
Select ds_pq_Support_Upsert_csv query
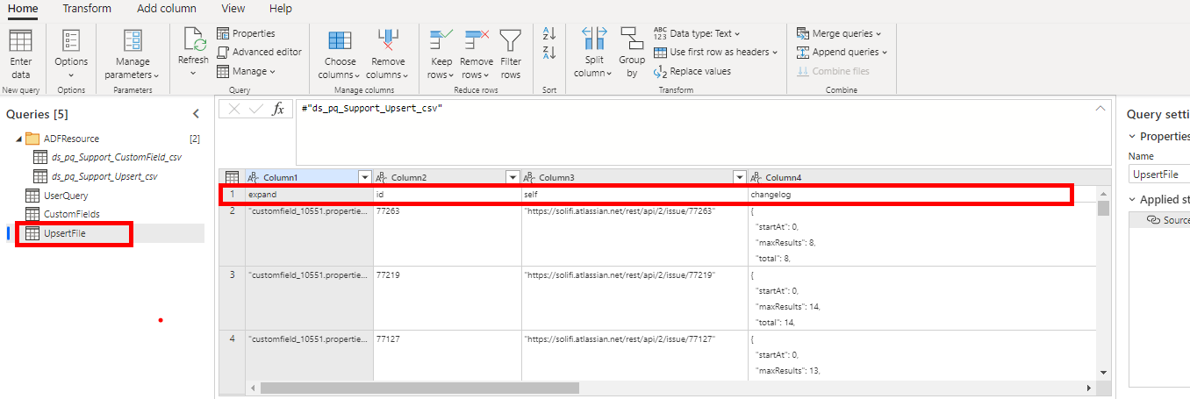coord(104,176)
